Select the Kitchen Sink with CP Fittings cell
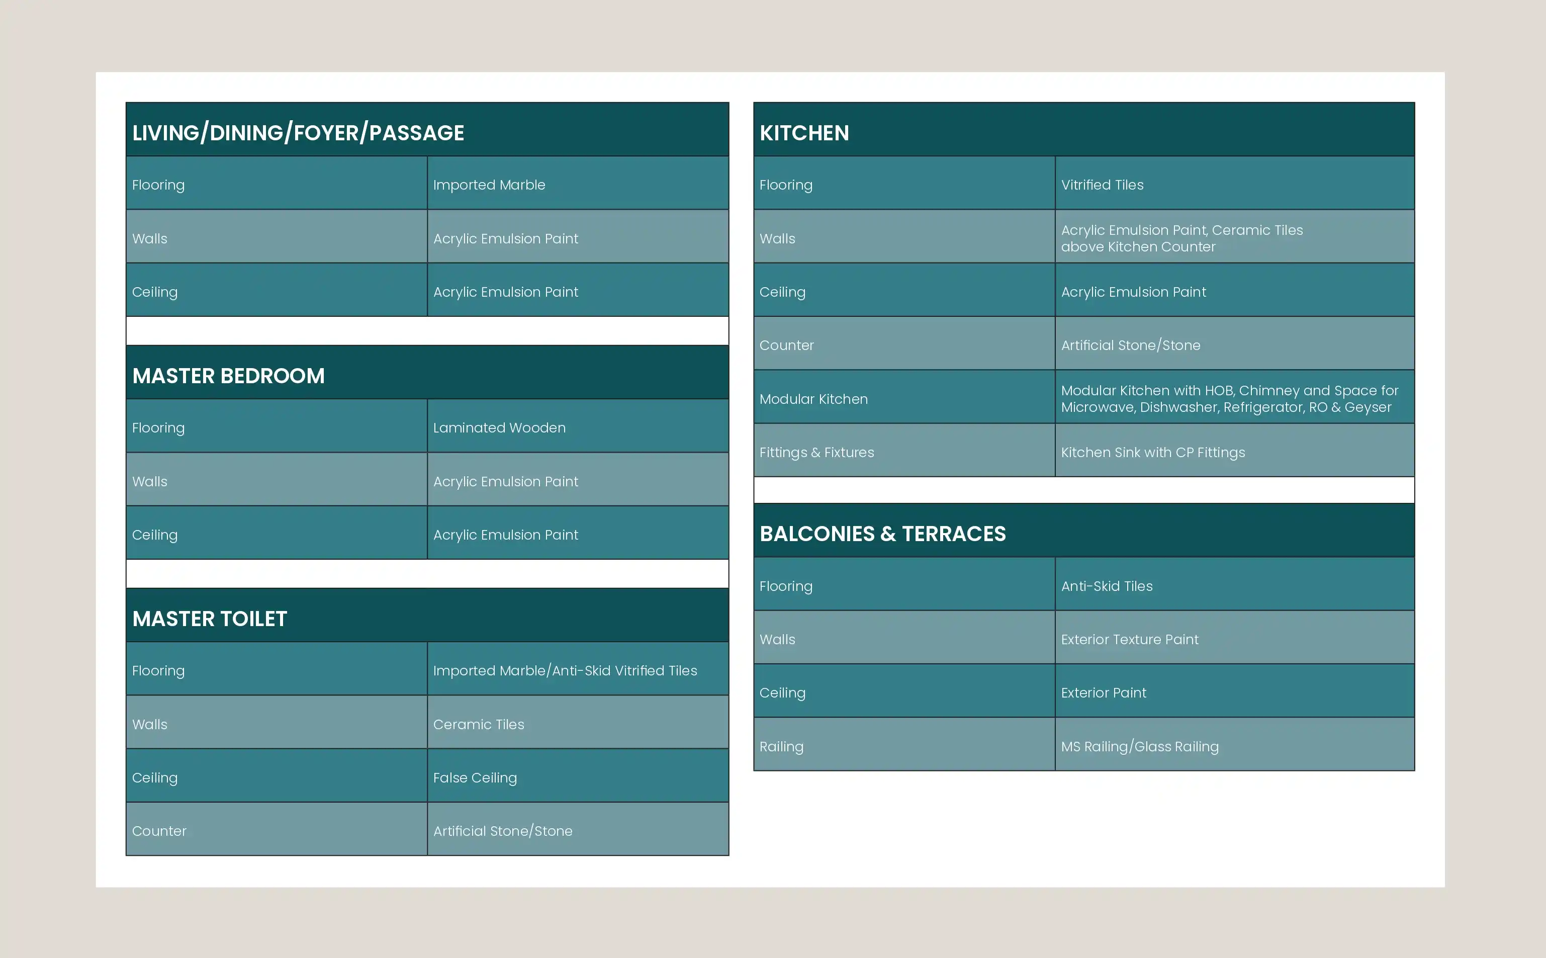This screenshot has width=1546, height=958. pyautogui.click(x=1153, y=453)
